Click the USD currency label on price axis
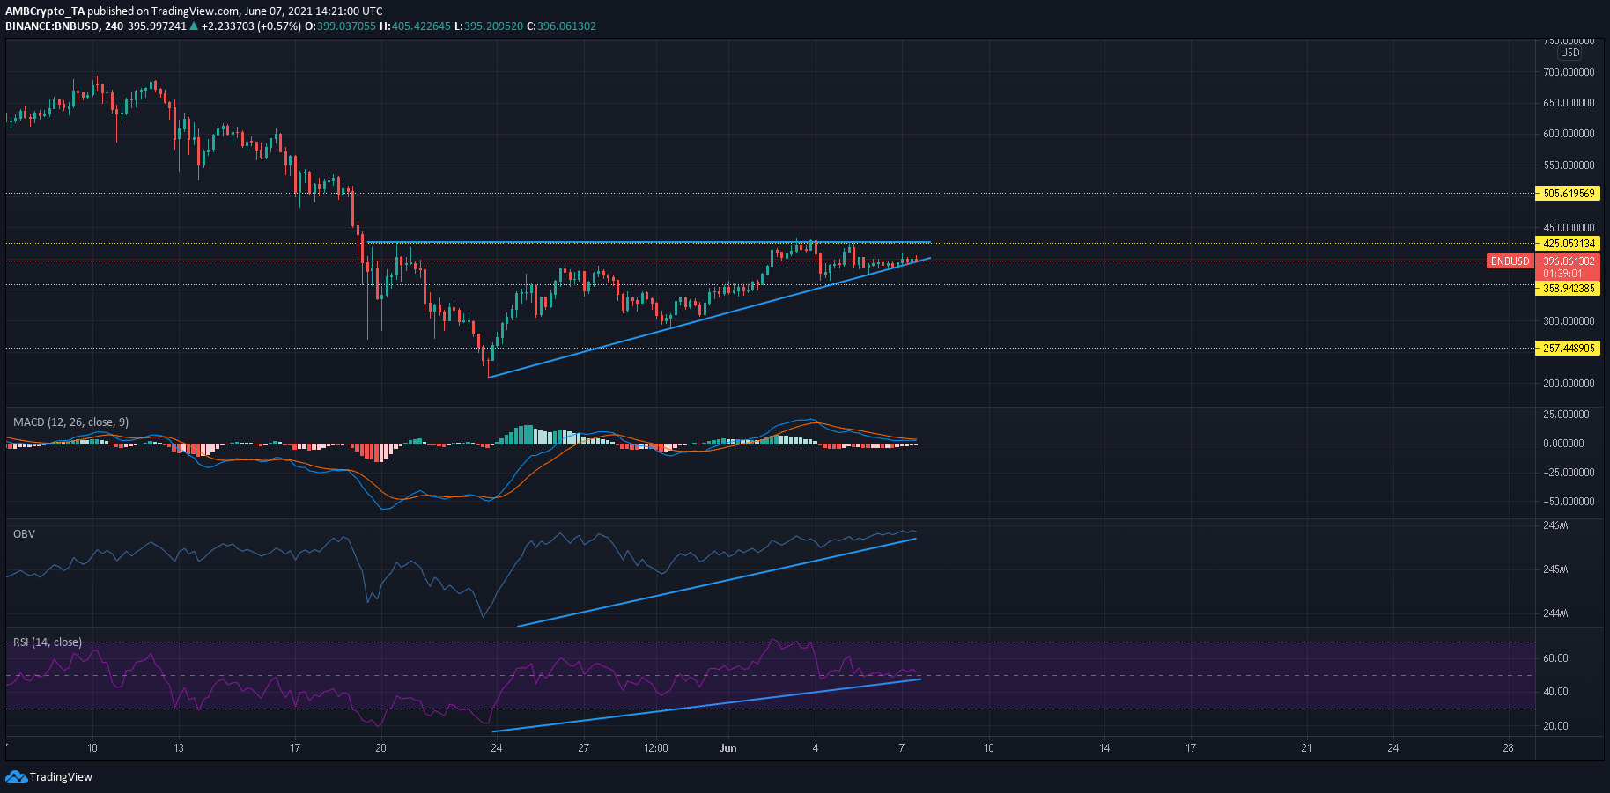The image size is (1610, 793). coord(1570,53)
